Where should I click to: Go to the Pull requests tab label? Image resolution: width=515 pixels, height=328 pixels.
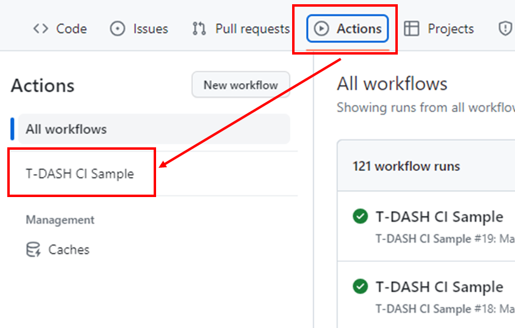[253, 28]
